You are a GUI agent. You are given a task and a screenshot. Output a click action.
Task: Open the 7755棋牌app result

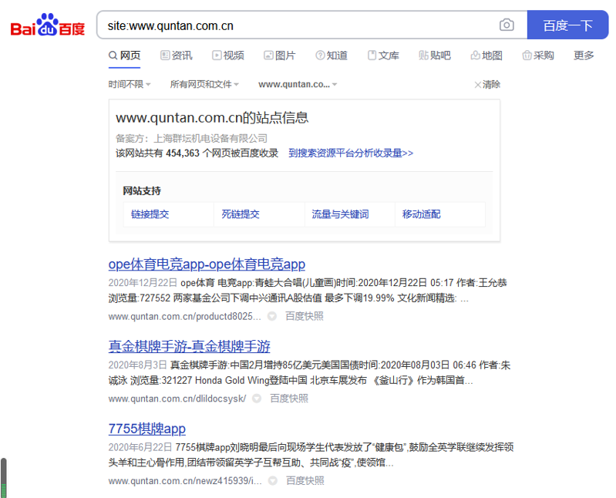click(x=147, y=429)
